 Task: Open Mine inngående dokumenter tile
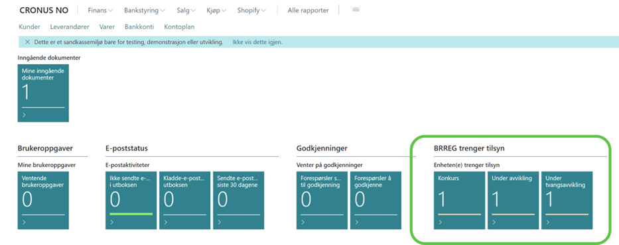click(x=43, y=93)
